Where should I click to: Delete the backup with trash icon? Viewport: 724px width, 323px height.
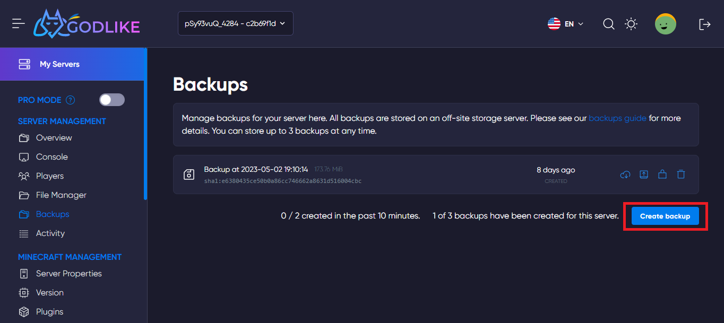coord(681,174)
